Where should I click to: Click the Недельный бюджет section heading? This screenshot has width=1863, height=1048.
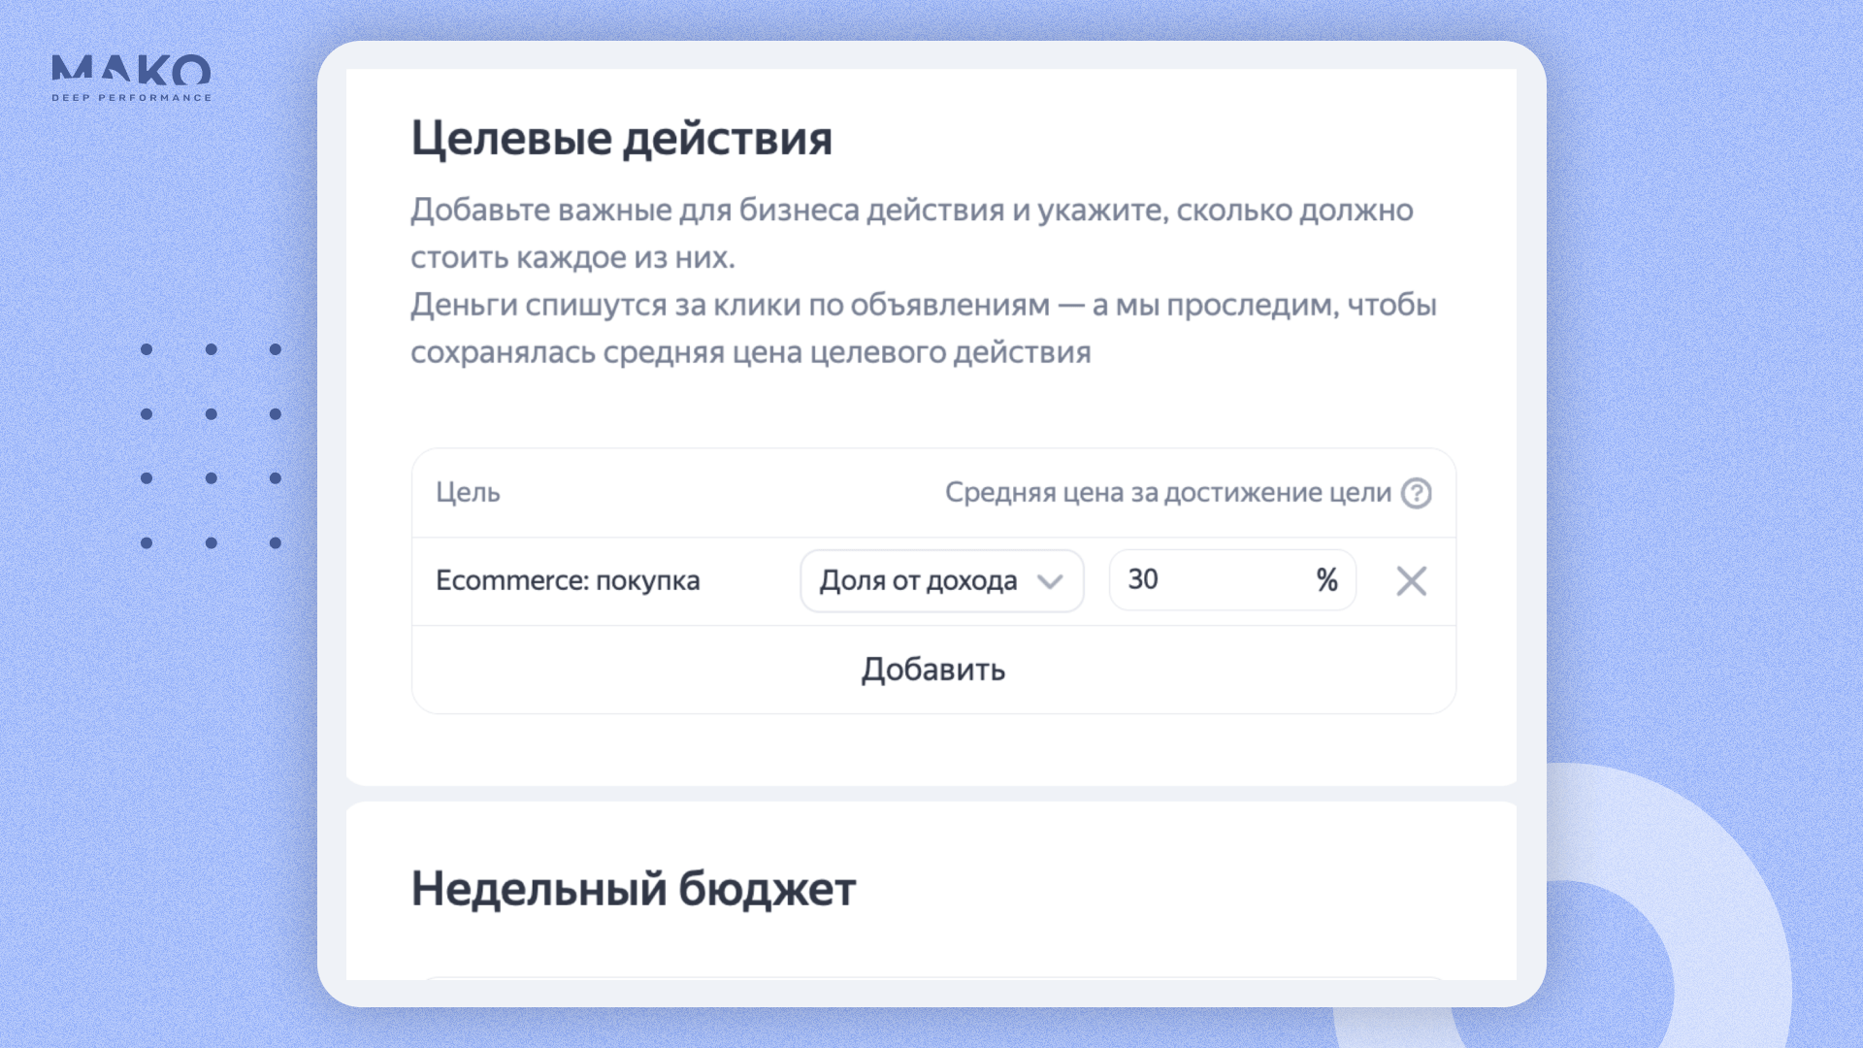tap(633, 888)
